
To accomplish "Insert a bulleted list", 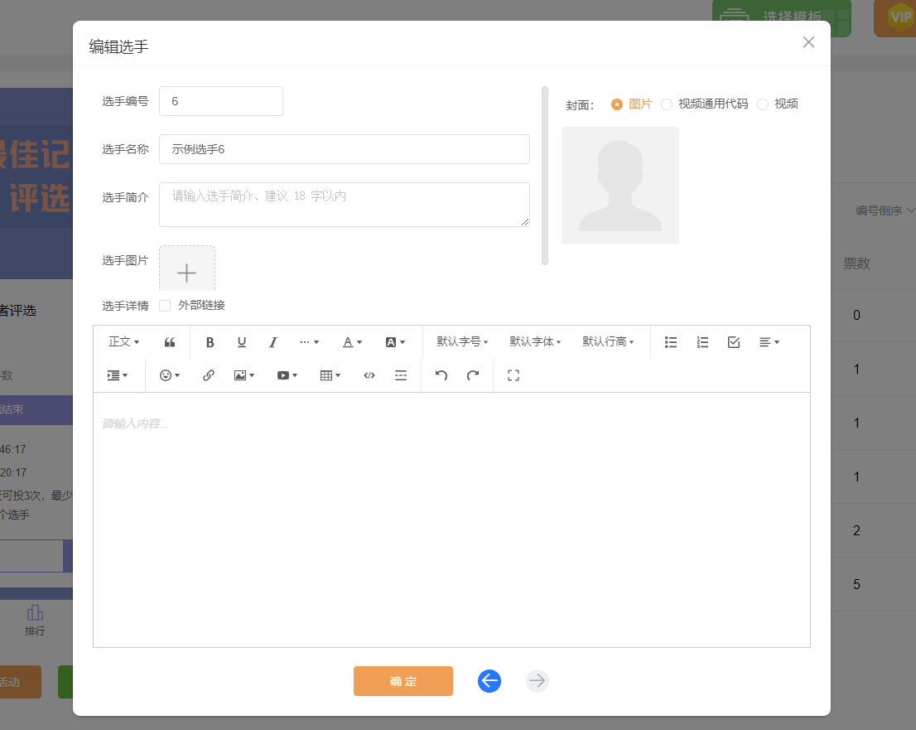I will (671, 342).
